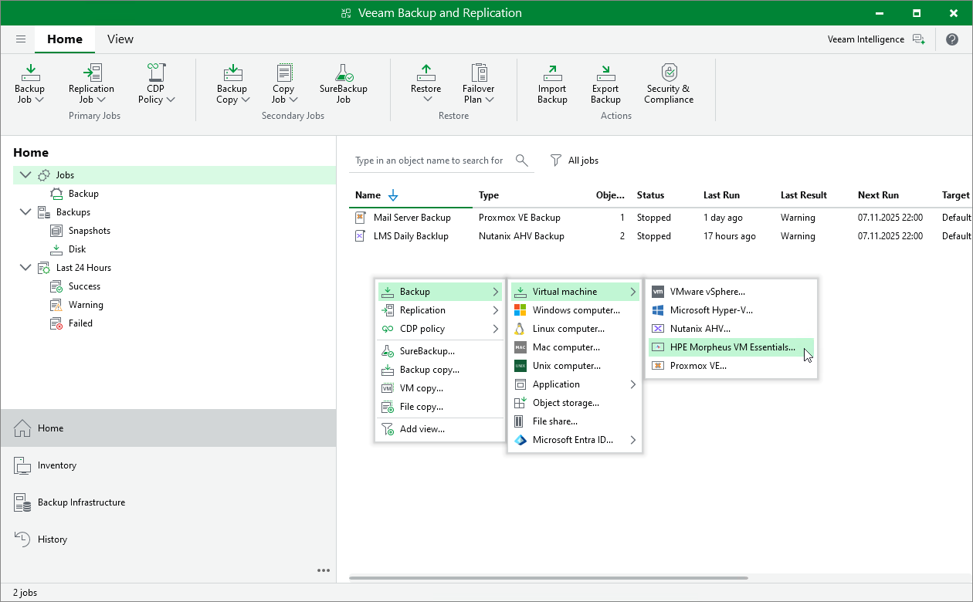The width and height of the screenshot is (973, 602).
Task: Click the object name search field
Action: (429, 161)
